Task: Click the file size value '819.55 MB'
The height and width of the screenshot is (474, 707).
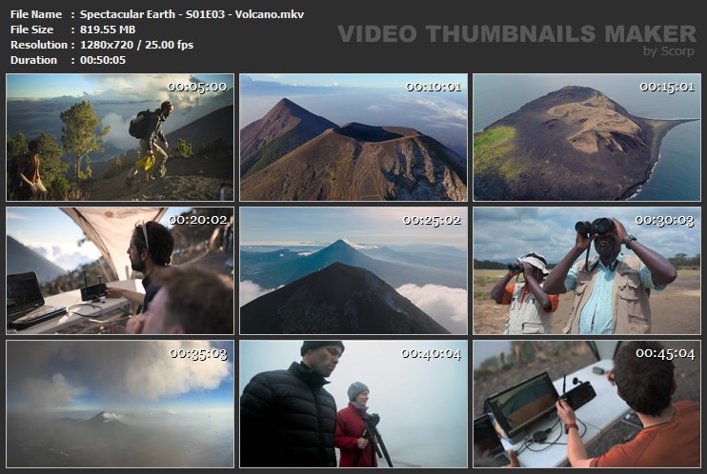Action: 108,30
